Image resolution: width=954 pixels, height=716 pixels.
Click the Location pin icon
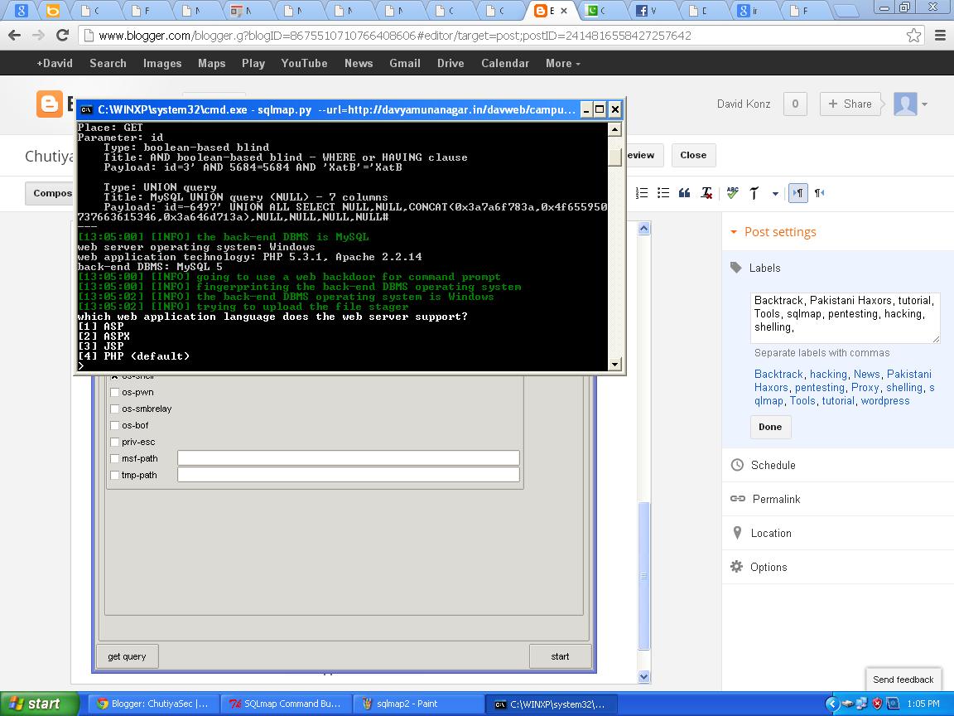(x=737, y=533)
